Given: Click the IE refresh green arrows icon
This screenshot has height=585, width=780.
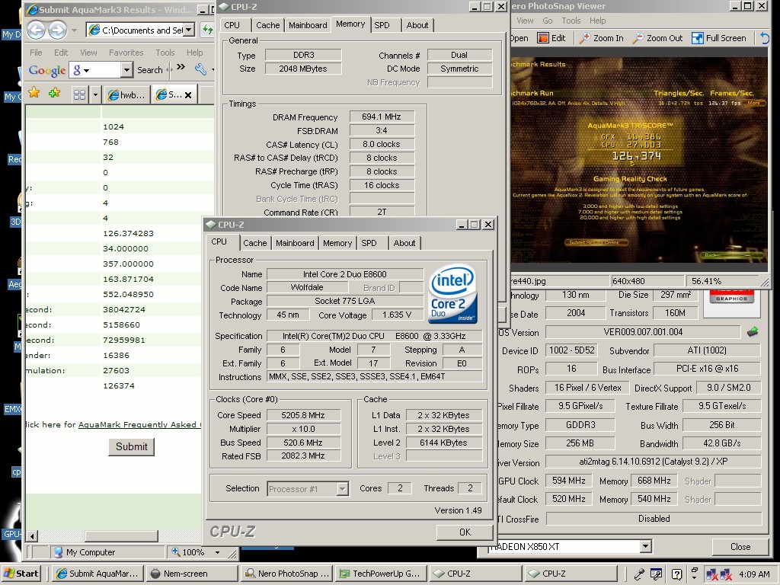Looking at the screenshot, I should (207, 30).
